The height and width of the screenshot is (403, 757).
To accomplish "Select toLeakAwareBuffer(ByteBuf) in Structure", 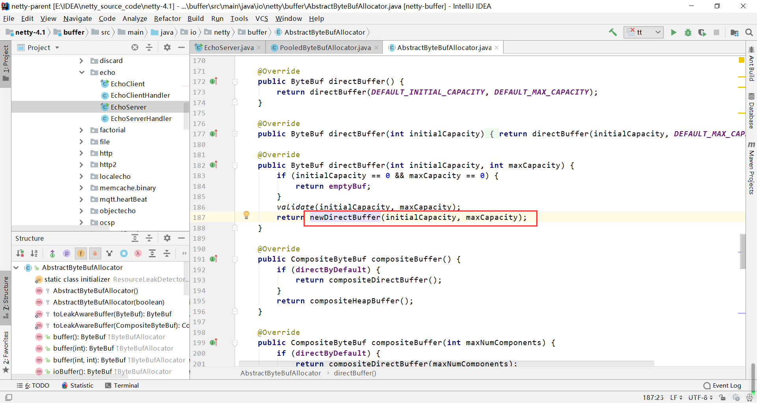I will (x=112, y=314).
